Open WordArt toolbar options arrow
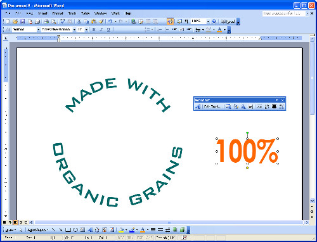Screen dimensions: 317x242 (x=276, y=100)
